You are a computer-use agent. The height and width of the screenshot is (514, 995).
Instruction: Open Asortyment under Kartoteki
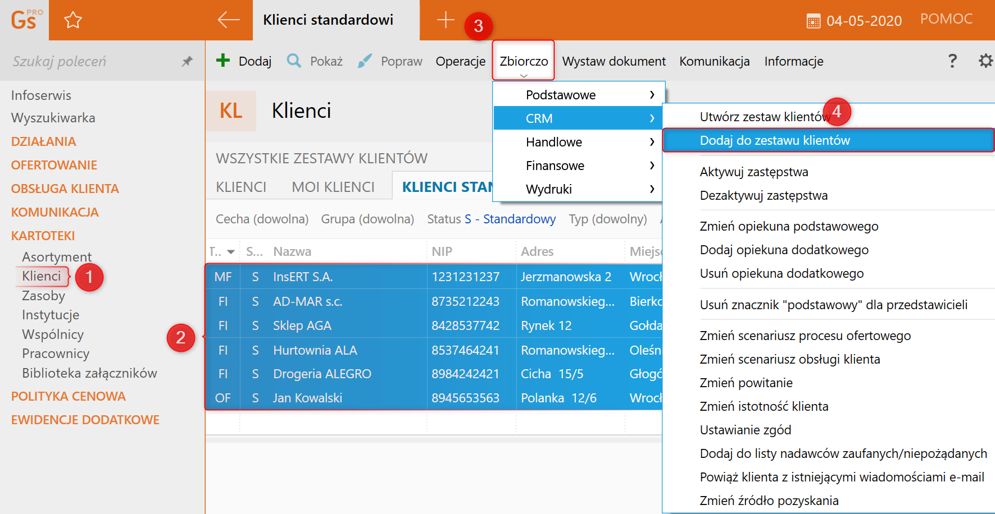[57, 257]
